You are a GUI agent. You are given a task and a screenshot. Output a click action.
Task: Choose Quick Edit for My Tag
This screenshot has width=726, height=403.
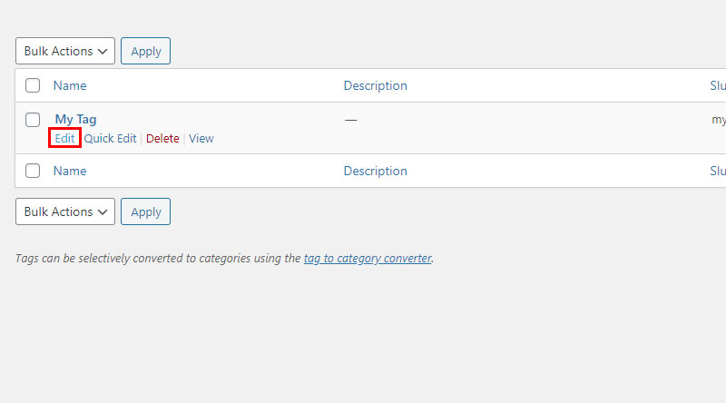point(110,139)
